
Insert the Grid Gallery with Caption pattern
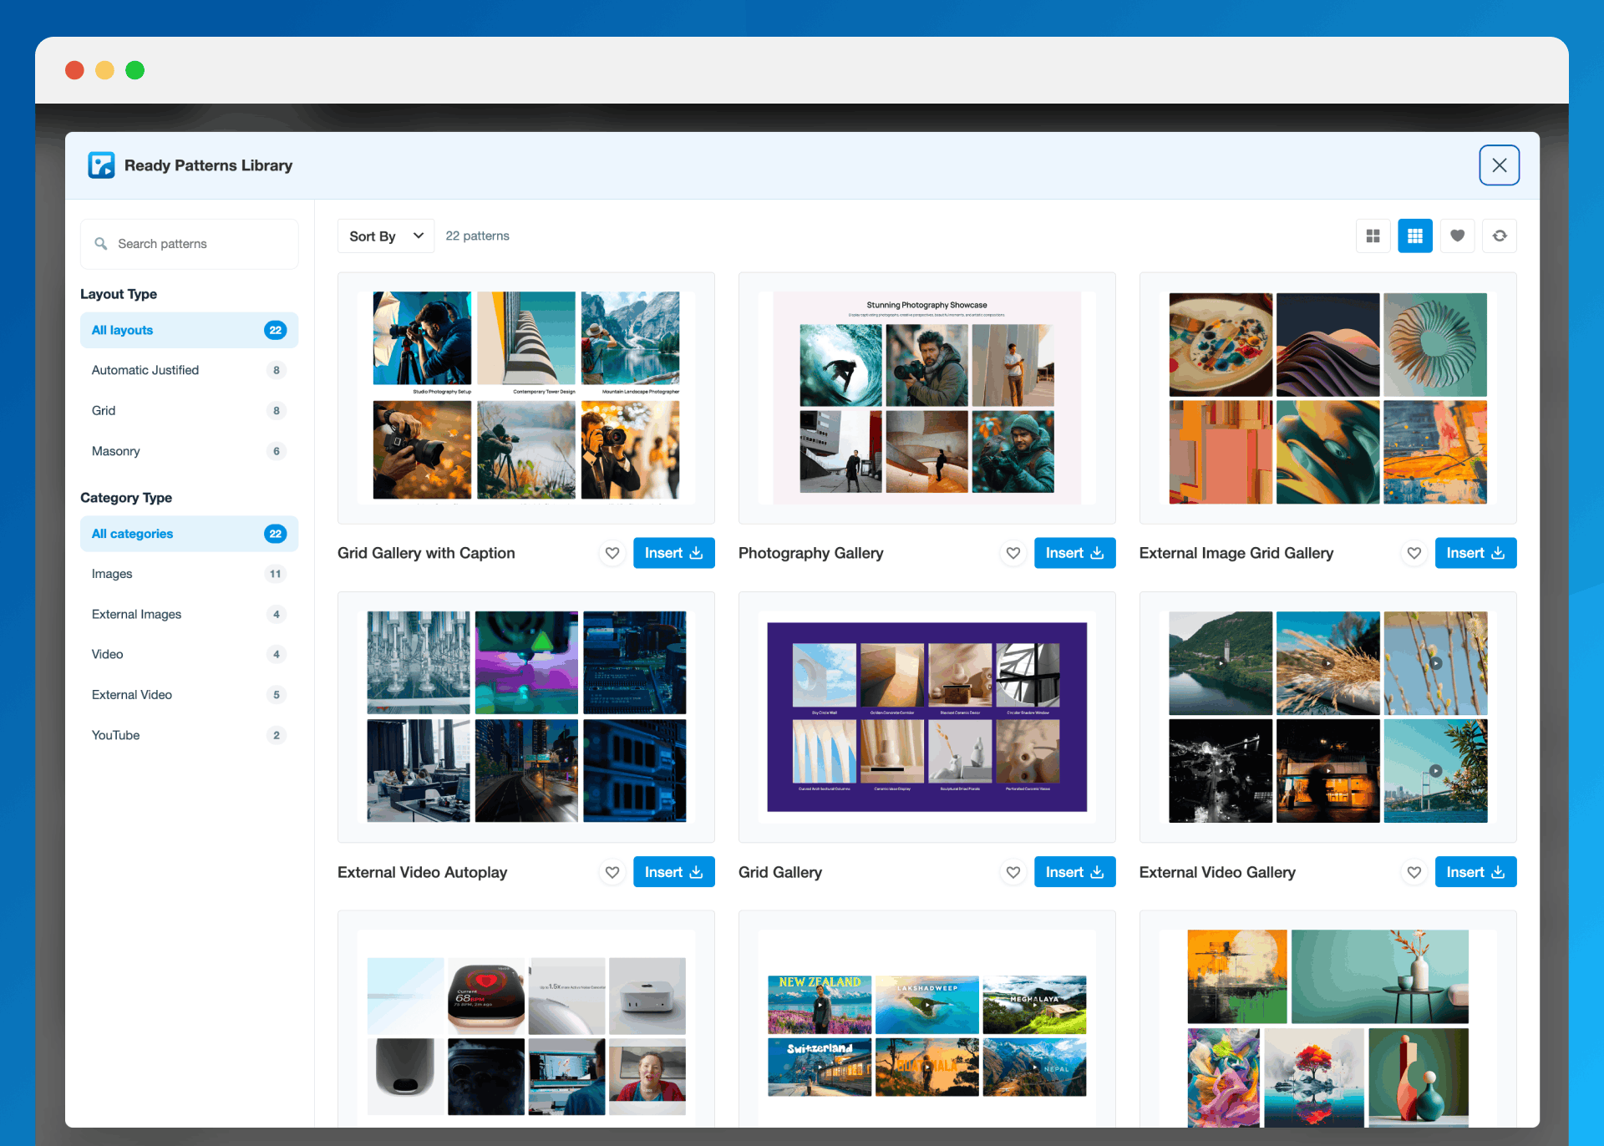point(673,553)
